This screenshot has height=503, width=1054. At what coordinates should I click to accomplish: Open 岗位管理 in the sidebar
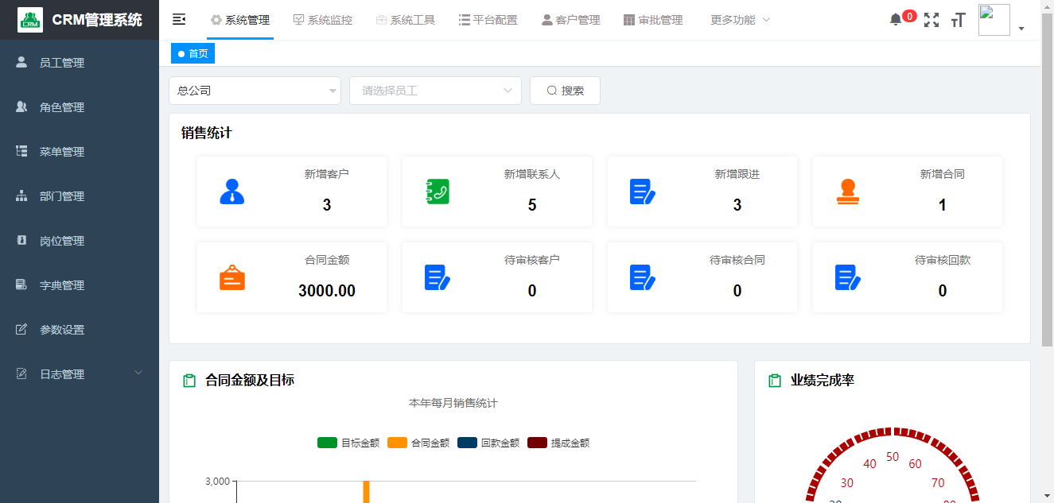(x=80, y=241)
